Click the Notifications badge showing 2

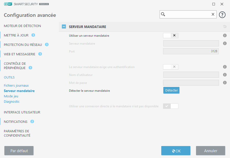[32, 121]
